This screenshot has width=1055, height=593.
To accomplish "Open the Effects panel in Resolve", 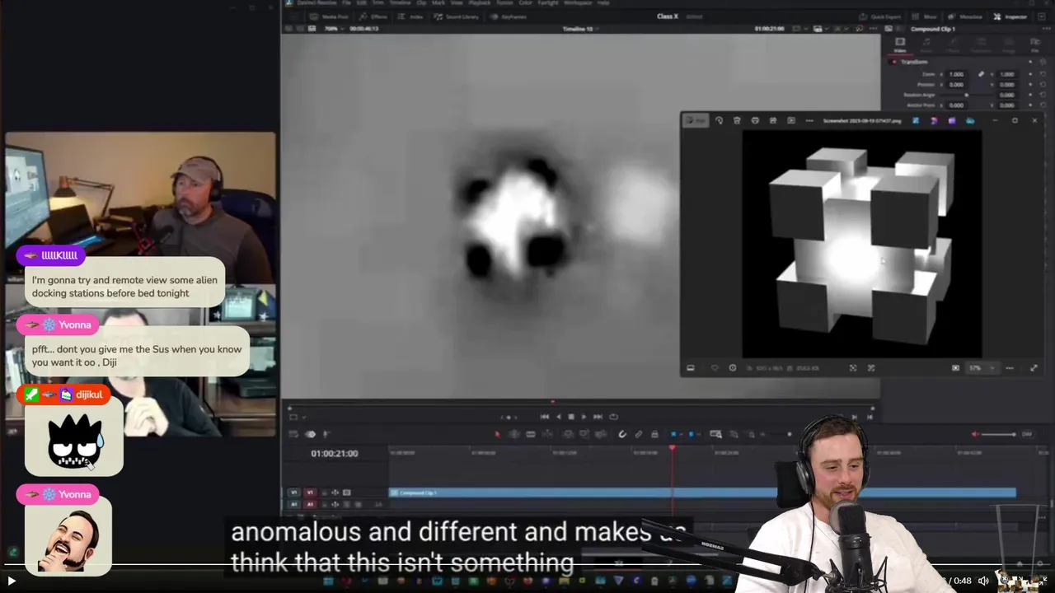I will [373, 16].
